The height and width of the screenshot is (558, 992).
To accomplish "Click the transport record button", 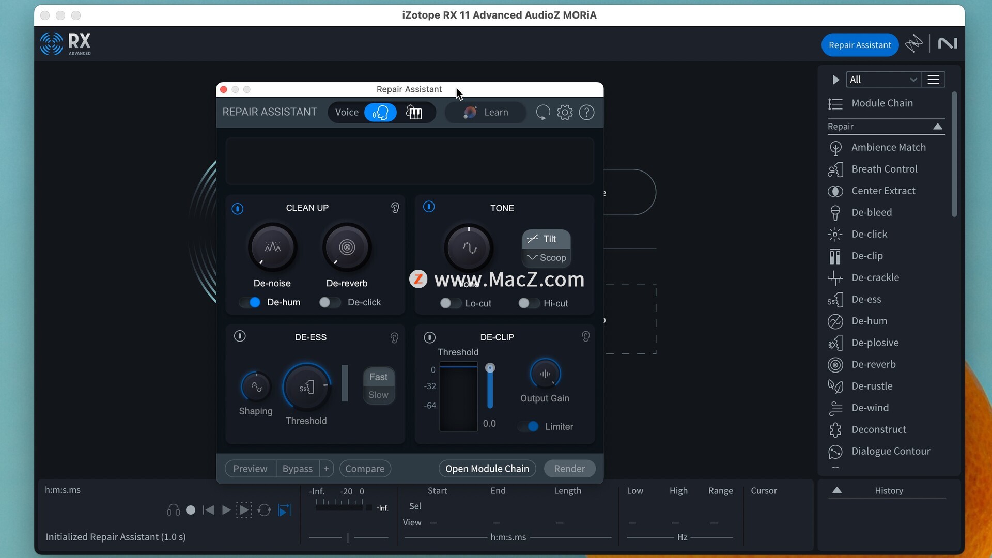I will tap(191, 510).
